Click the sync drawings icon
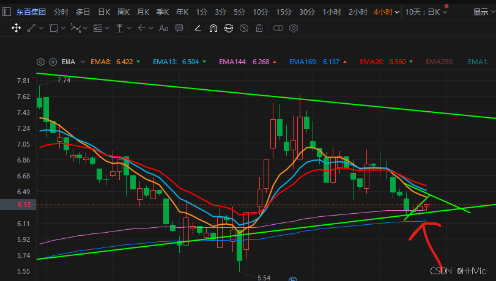The image size is (496, 281). tap(229, 28)
